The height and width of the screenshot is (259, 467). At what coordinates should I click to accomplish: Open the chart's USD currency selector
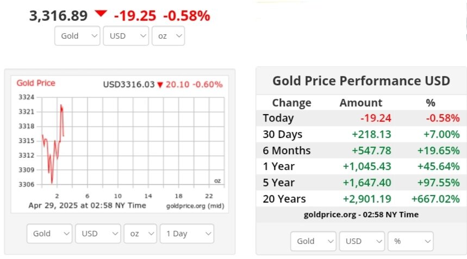pos(98,233)
